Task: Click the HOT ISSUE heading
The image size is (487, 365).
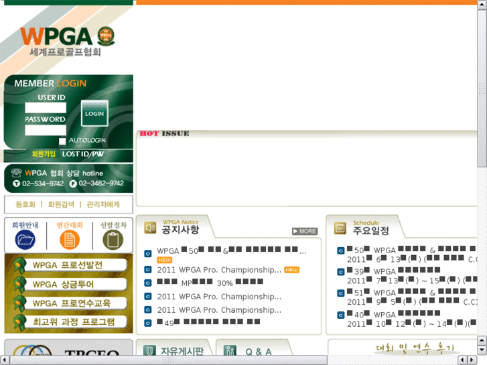Action: [164, 133]
